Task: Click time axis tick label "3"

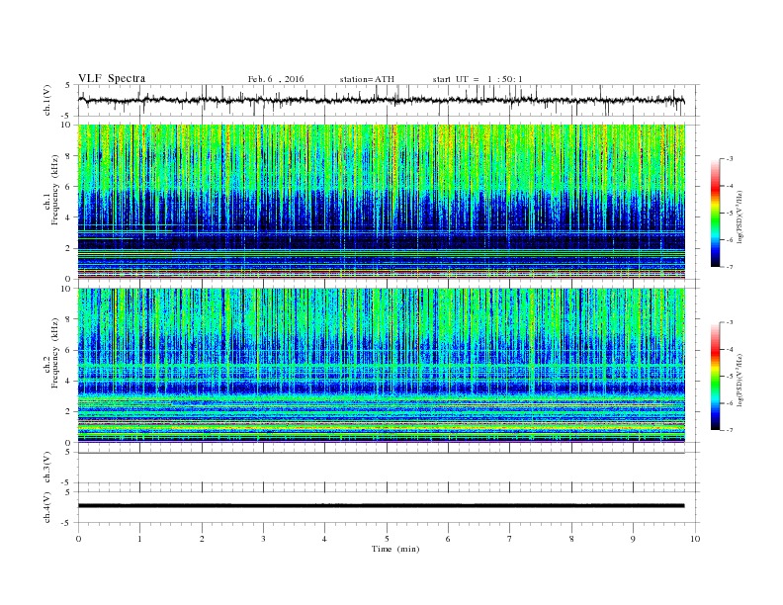Action: tap(263, 539)
